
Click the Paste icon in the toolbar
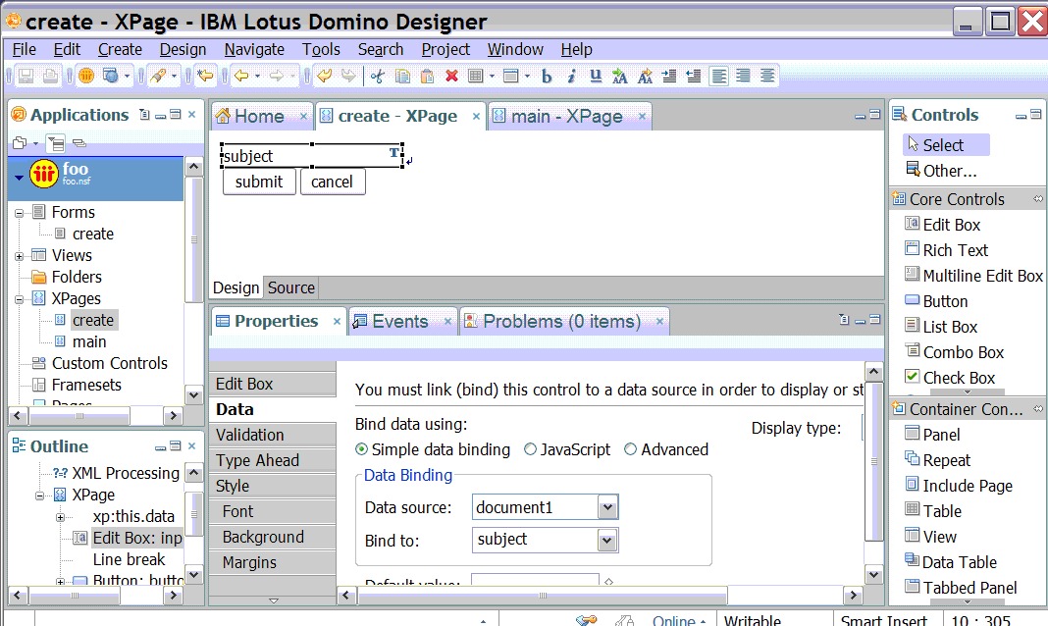point(427,75)
